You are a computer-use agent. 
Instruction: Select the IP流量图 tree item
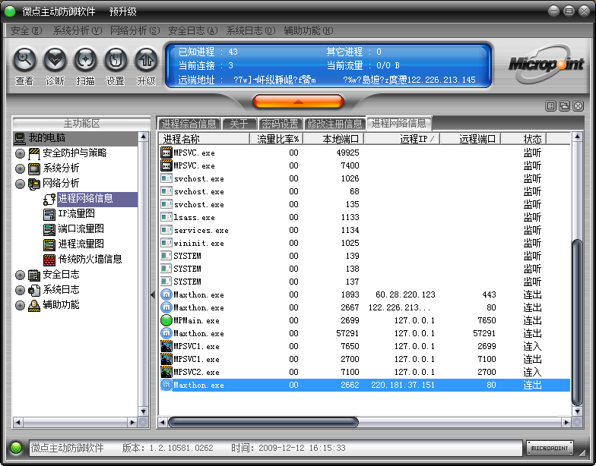click(x=76, y=214)
